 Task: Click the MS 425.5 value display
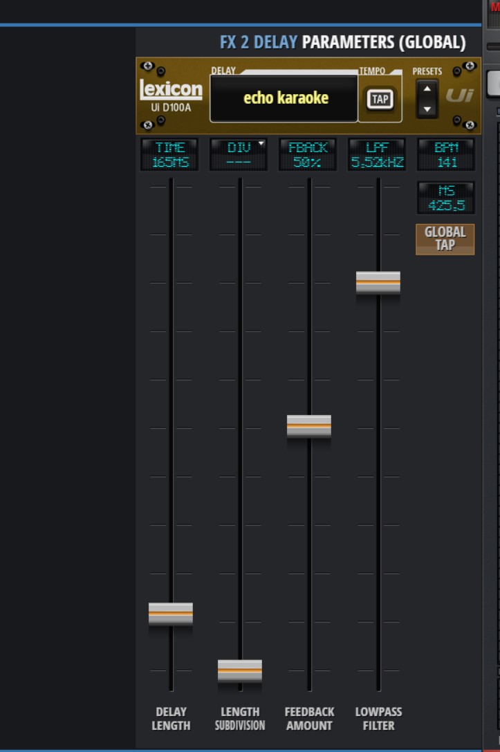coord(446,198)
